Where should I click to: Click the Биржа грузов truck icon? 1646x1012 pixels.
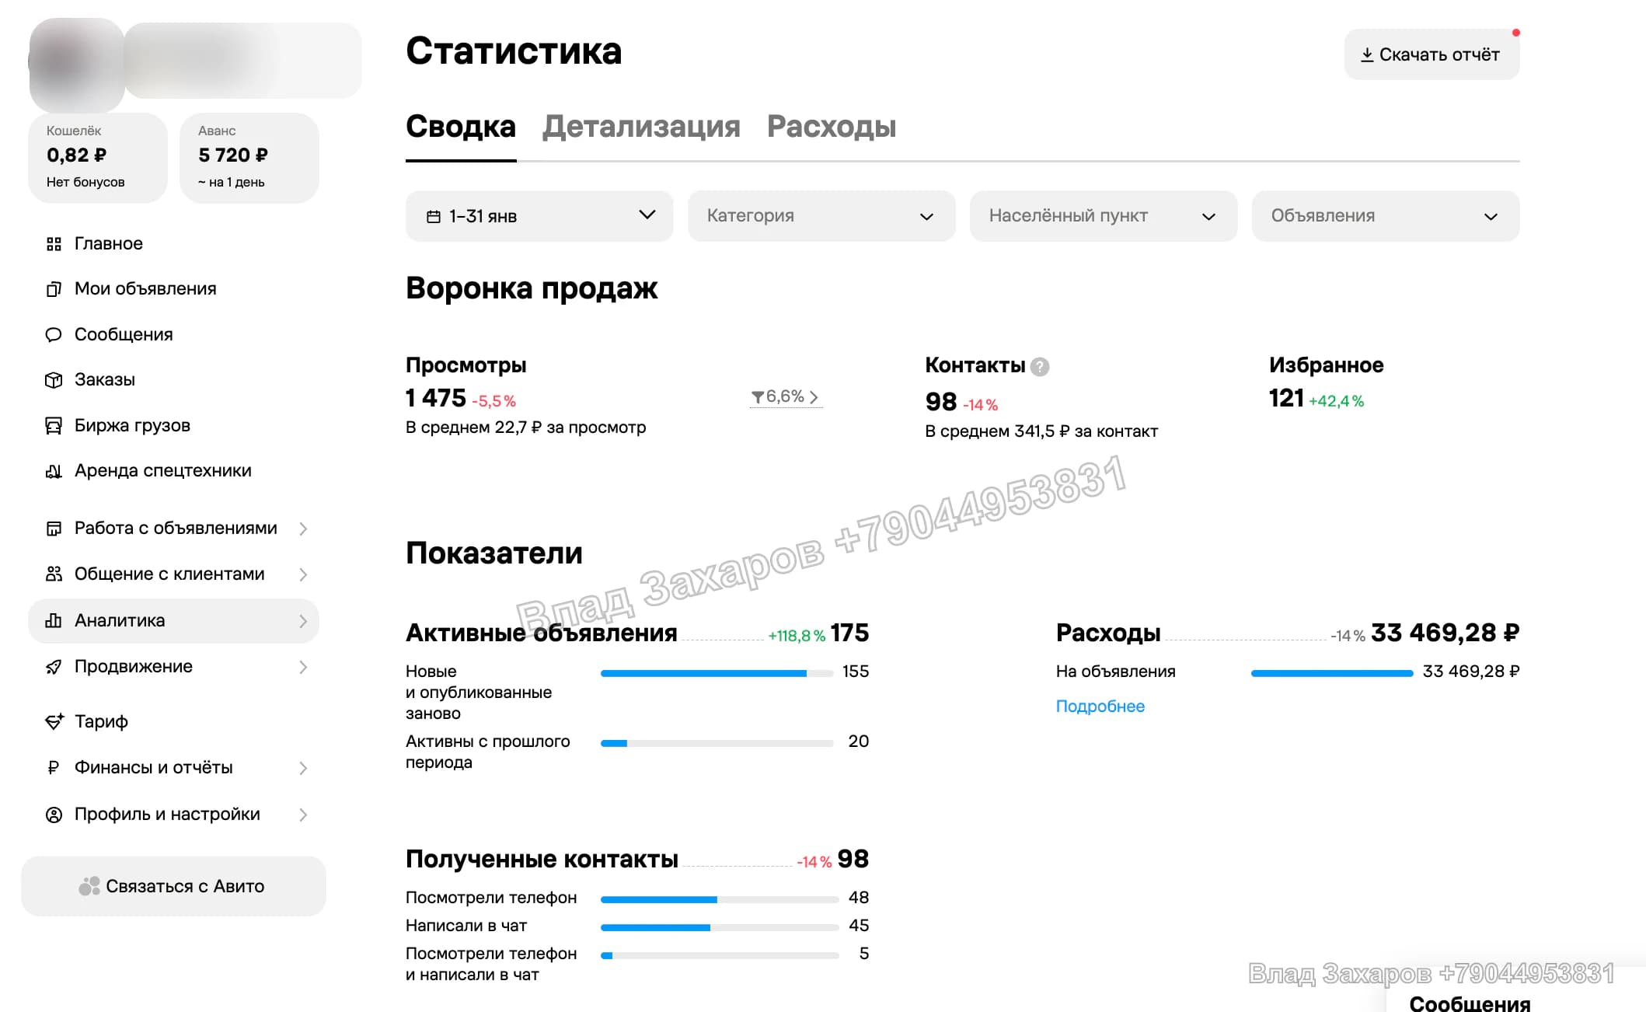point(54,426)
